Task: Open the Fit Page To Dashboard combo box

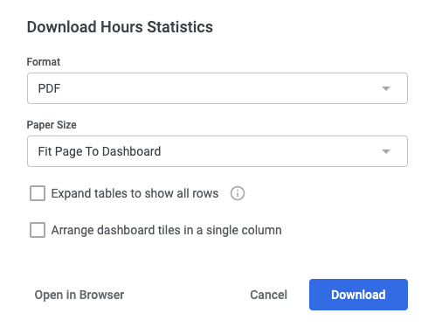Action: pyautogui.click(x=217, y=151)
